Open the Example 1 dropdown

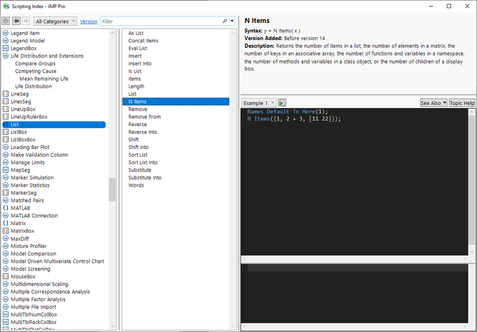(258, 103)
